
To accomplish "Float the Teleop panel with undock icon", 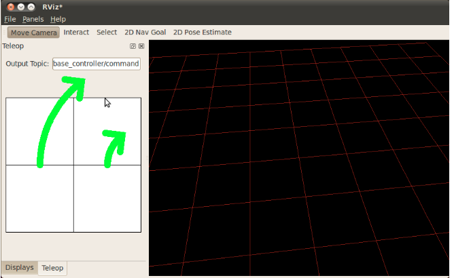I will [133, 46].
